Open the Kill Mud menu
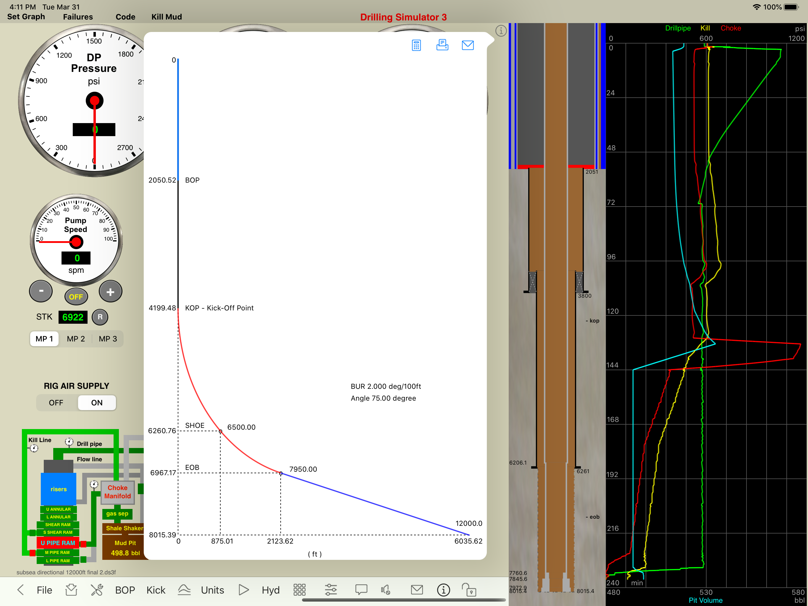The image size is (808, 606). tap(167, 17)
